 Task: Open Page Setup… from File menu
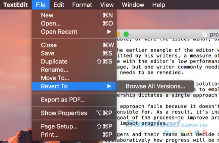[74, 126]
